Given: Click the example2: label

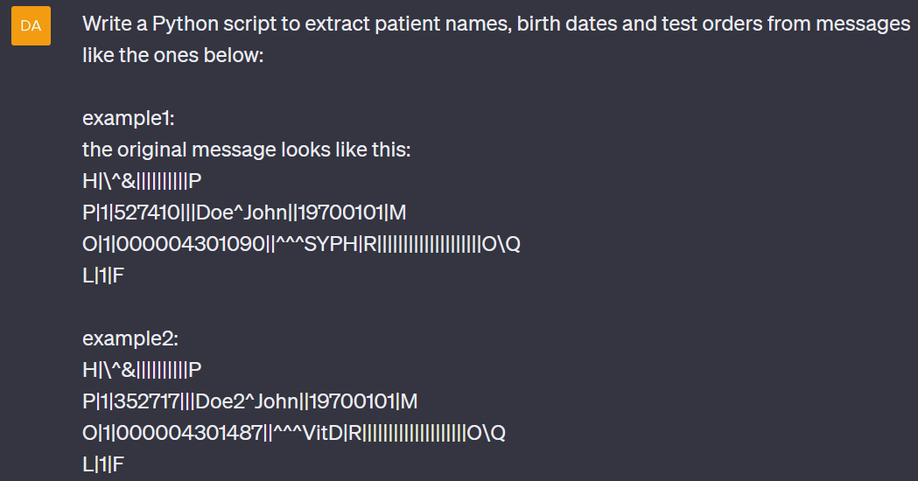Looking at the screenshot, I should tap(130, 338).
